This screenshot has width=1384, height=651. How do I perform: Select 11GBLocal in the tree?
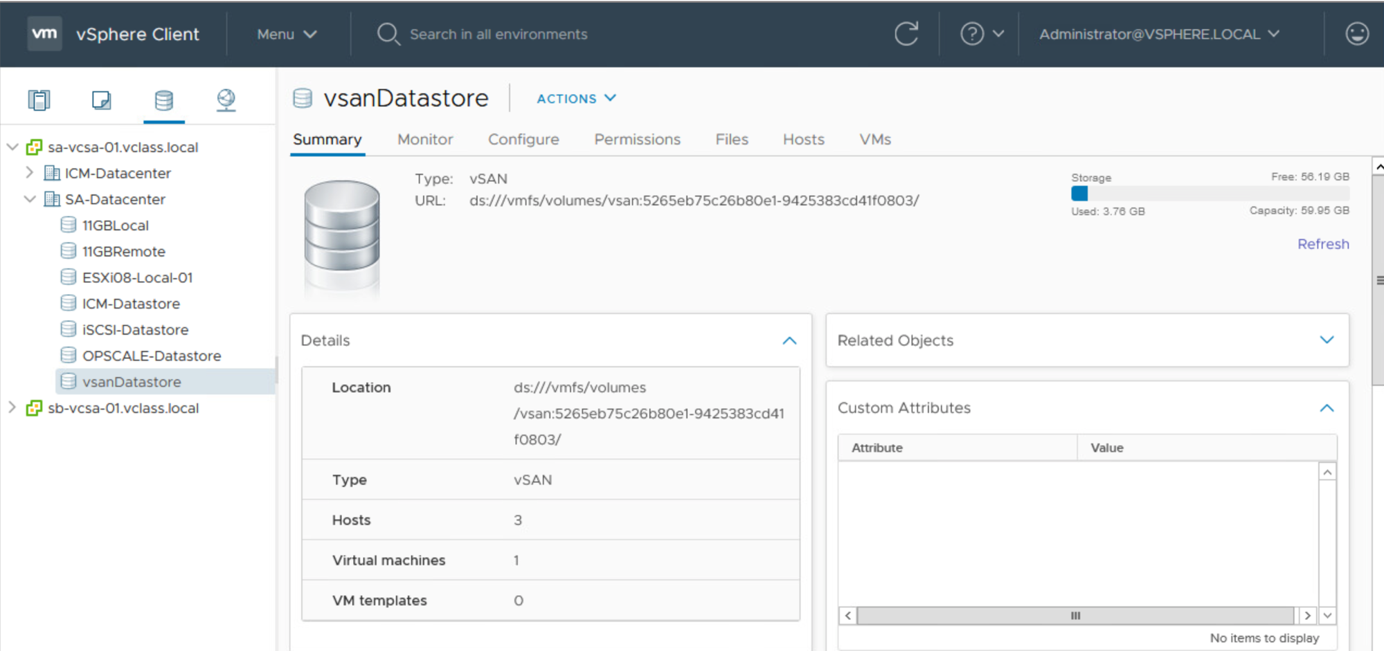(116, 226)
